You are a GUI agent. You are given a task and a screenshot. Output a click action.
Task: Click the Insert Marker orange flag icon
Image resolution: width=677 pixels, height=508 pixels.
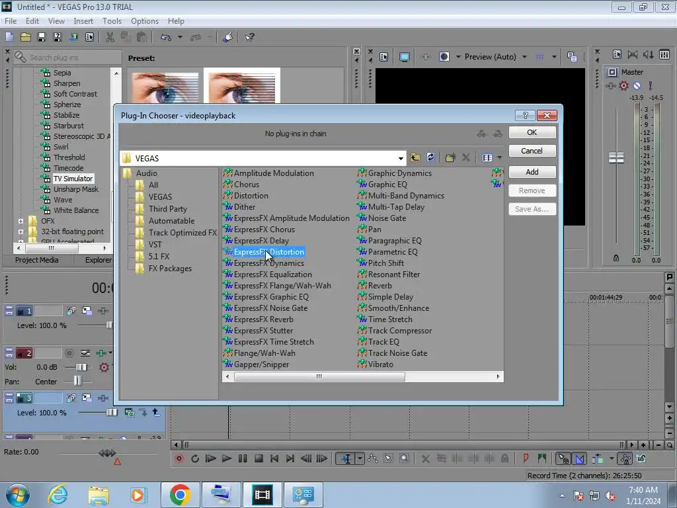(526, 458)
